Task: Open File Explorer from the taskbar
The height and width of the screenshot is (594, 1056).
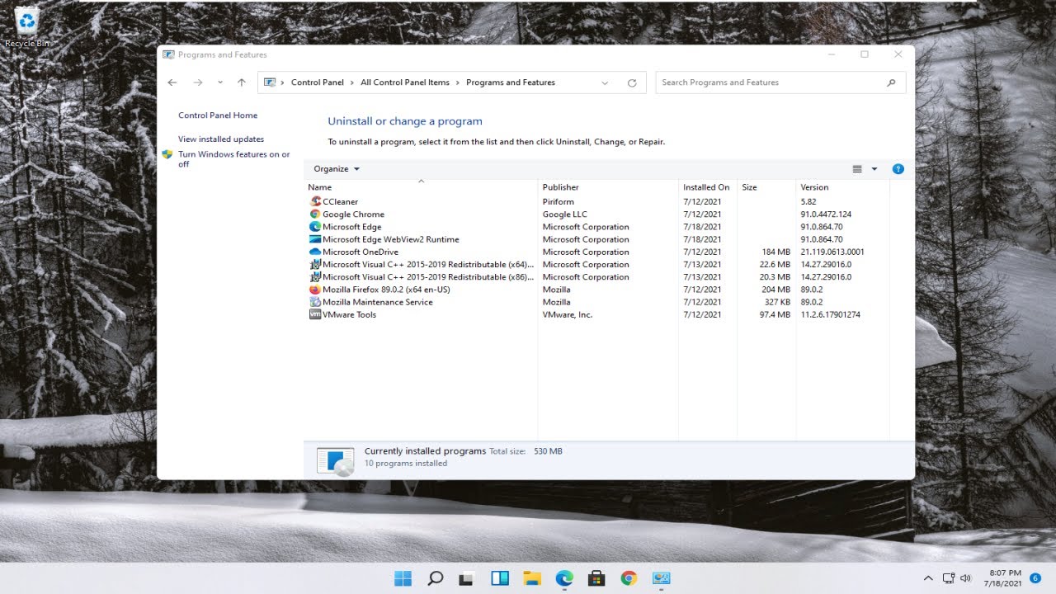Action: [x=531, y=578]
